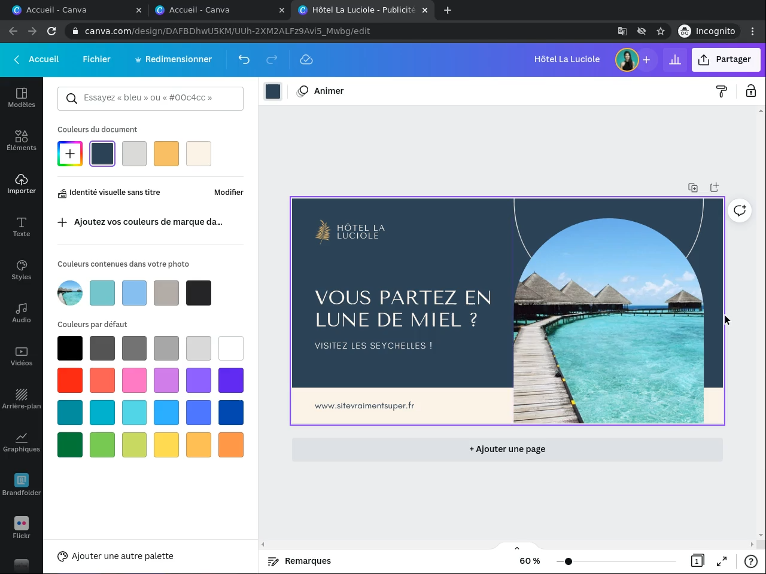This screenshot has width=766, height=574.
Task: Open the Texte sidebar panel
Action: 22,227
